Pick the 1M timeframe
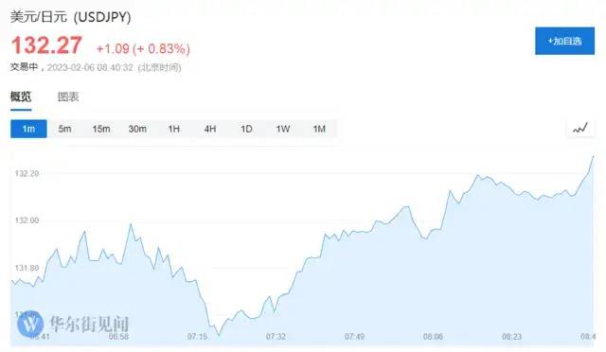The image size is (606, 352). pyautogui.click(x=319, y=129)
